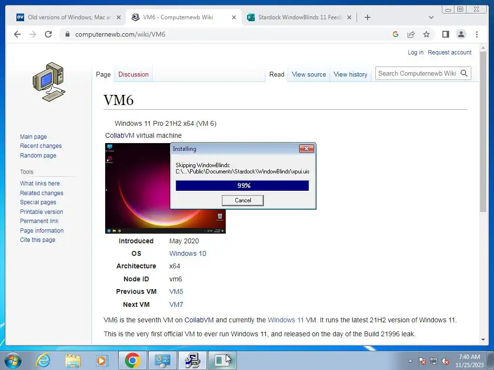Image resolution: width=494 pixels, height=370 pixels.
Task: Bookmark this page with the star
Action: 426,34
